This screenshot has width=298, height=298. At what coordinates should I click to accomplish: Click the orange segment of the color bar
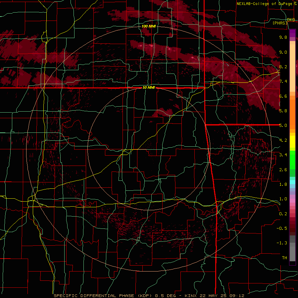point(292,114)
